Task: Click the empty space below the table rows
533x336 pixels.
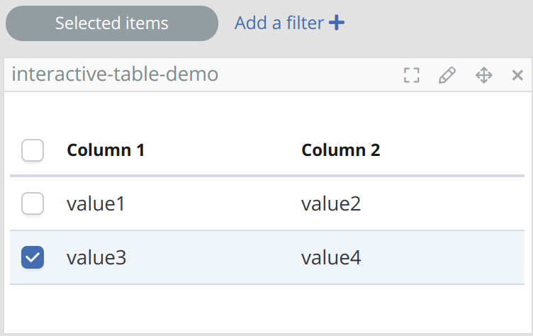Action: pos(266,308)
